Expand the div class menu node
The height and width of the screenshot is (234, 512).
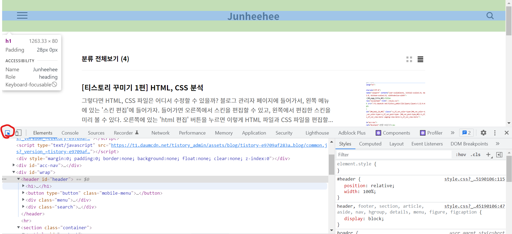point(23,200)
